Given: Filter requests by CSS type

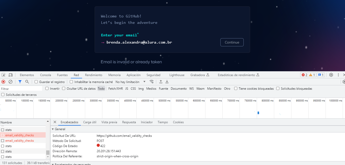Looking at the screenshot, I should [133, 89].
